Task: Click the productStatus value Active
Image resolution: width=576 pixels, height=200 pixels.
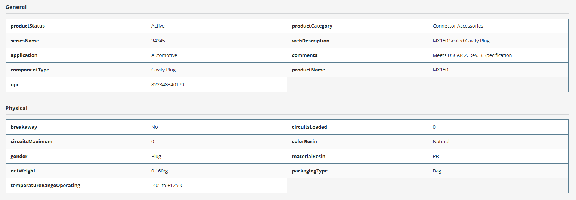Action: (x=158, y=26)
